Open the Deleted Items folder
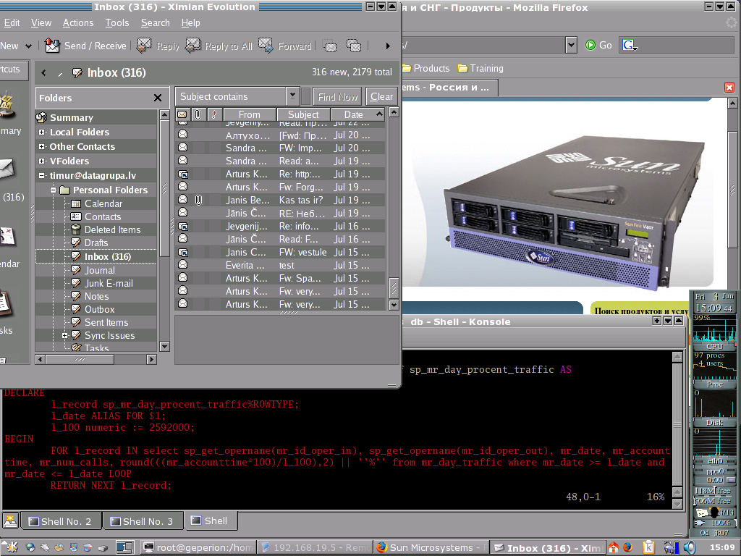This screenshot has width=741, height=556. pos(112,229)
